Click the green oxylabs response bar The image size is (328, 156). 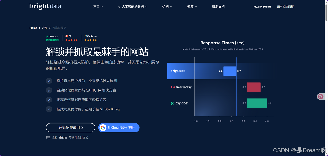257,103
